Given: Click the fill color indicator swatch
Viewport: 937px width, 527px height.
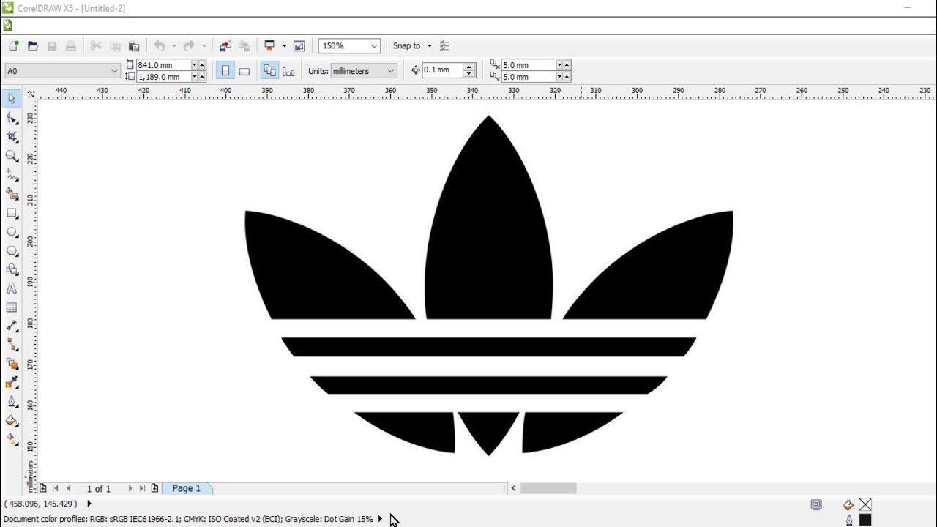Looking at the screenshot, I should [865, 504].
